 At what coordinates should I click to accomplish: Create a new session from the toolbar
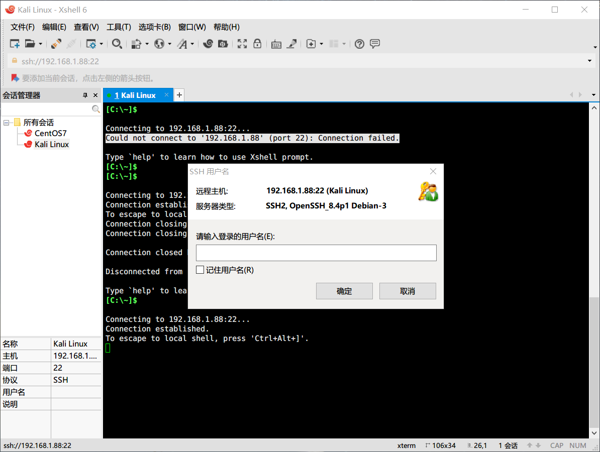15,44
